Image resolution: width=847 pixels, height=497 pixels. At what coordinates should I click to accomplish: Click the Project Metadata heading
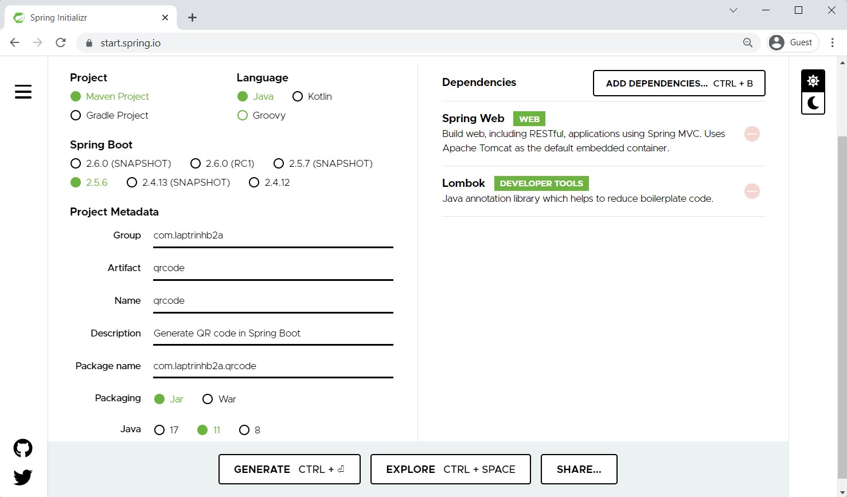(x=114, y=212)
